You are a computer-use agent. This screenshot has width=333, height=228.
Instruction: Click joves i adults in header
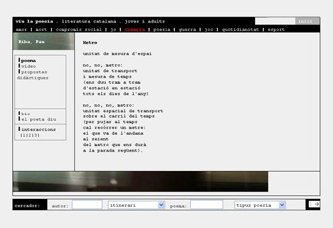point(145,21)
